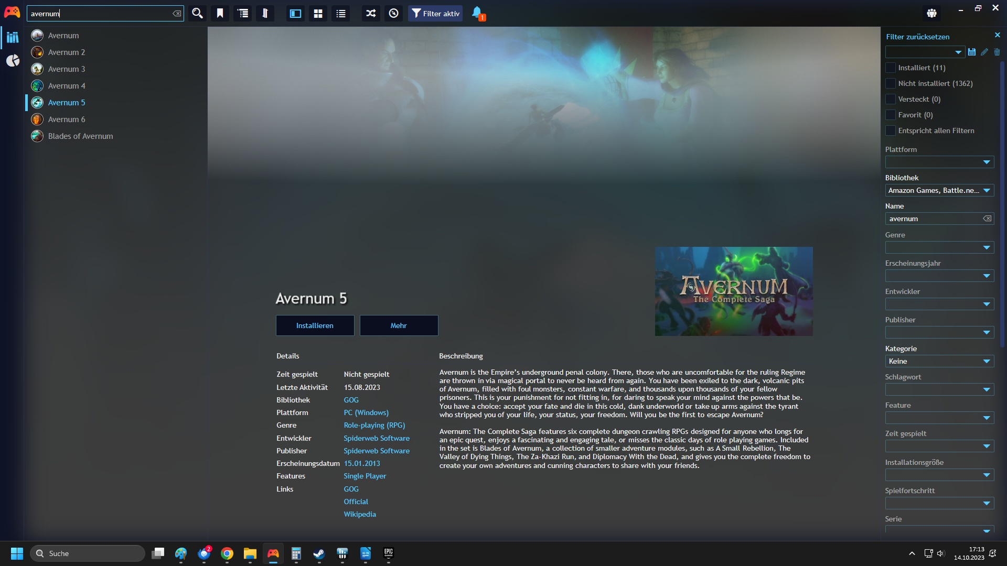Switch to details view
Viewport: 1007px width, 566px height.
click(x=295, y=14)
